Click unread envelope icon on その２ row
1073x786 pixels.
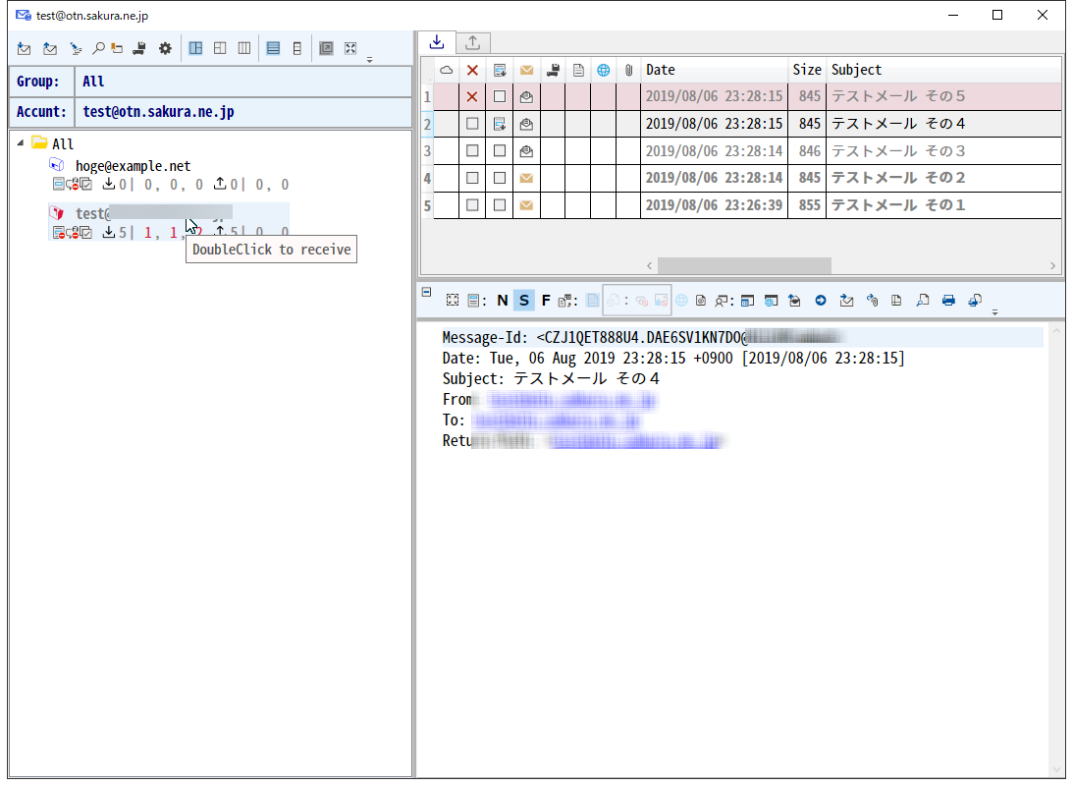tap(526, 178)
